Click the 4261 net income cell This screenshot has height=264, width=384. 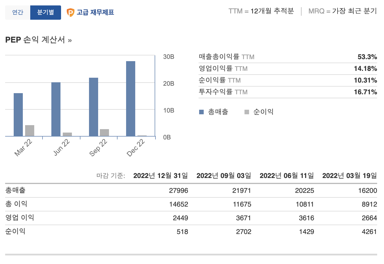(369, 232)
